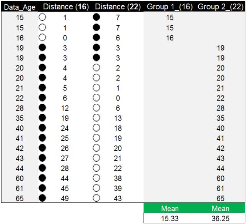Select the Data_Age cell with value 65

point(20,198)
